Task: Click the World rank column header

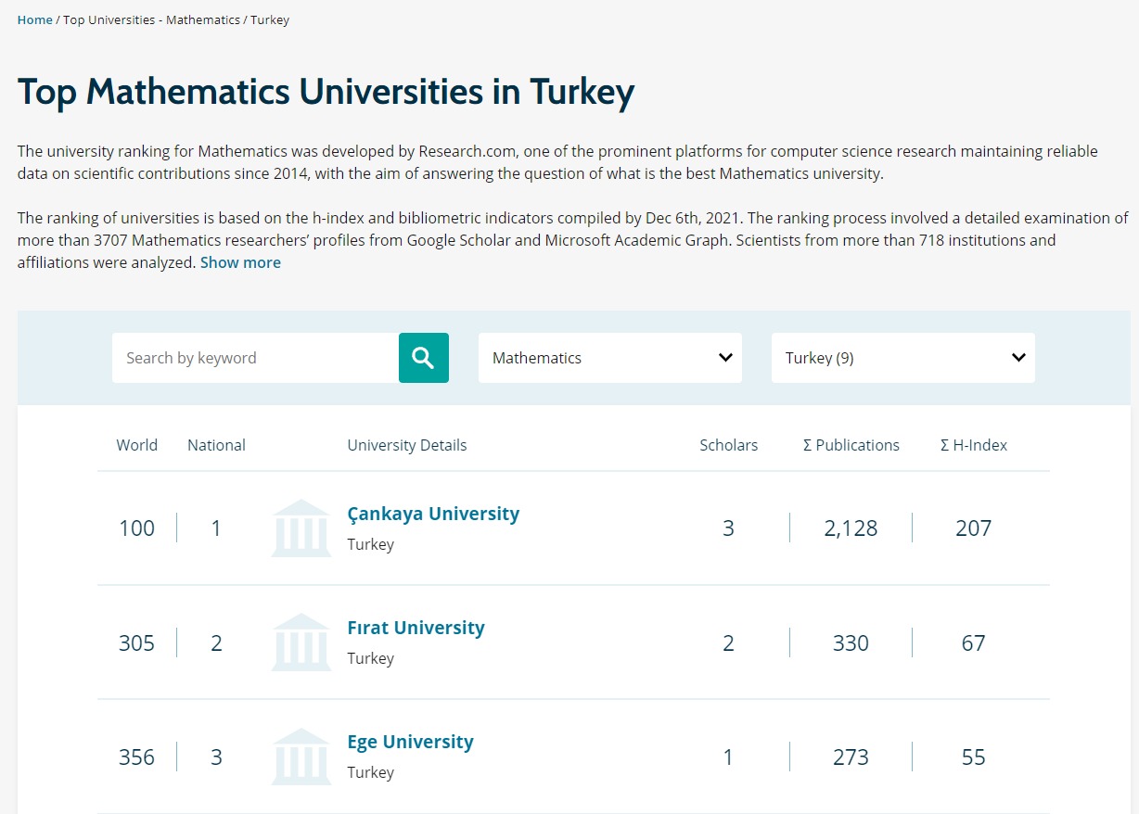Action: pos(136,445)
